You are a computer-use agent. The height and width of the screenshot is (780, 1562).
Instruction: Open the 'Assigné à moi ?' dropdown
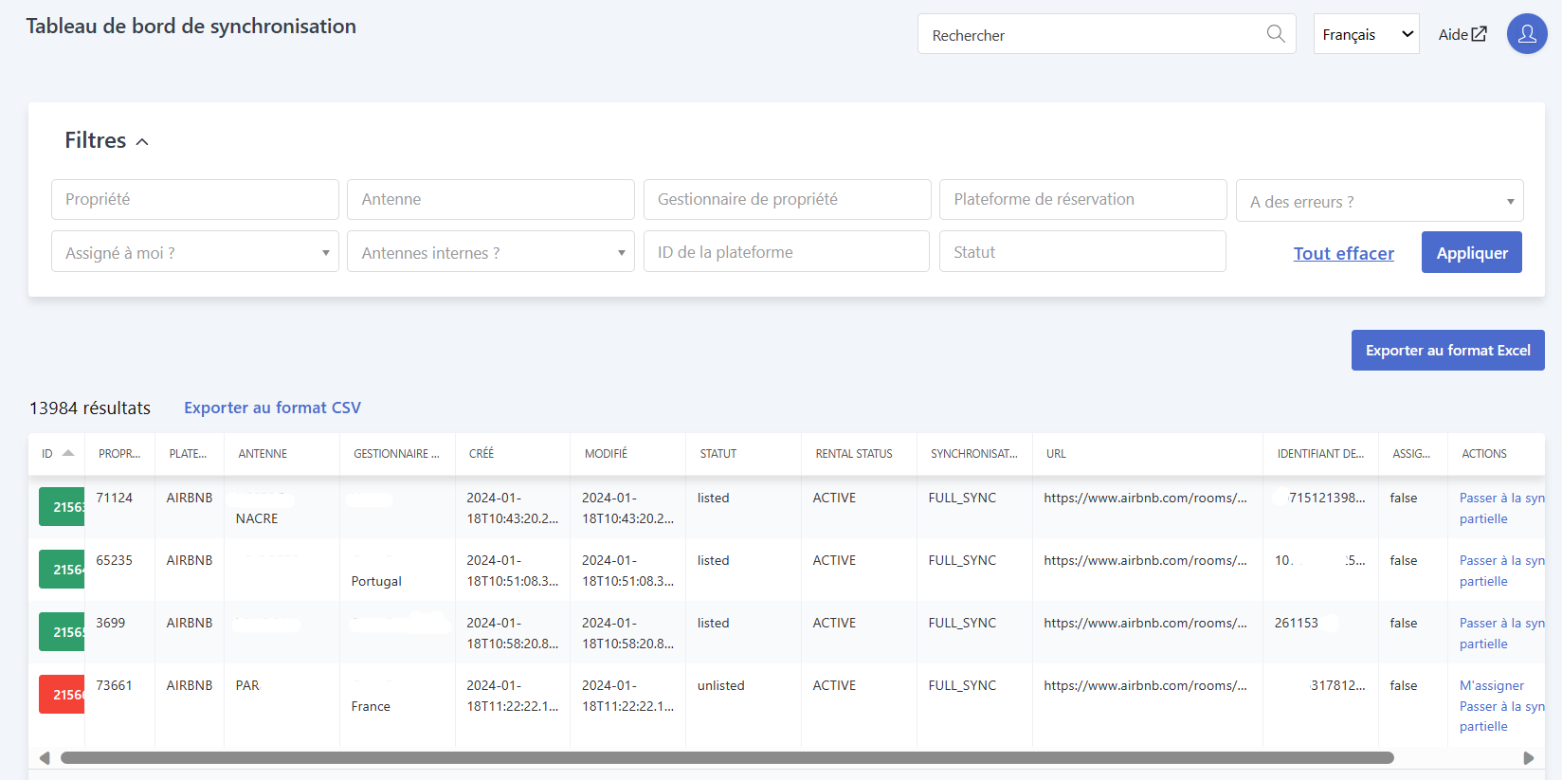(x=195, y=252)
